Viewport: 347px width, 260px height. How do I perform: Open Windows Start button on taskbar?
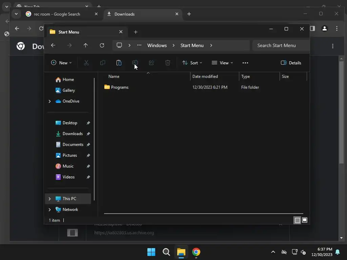point(151,252)
